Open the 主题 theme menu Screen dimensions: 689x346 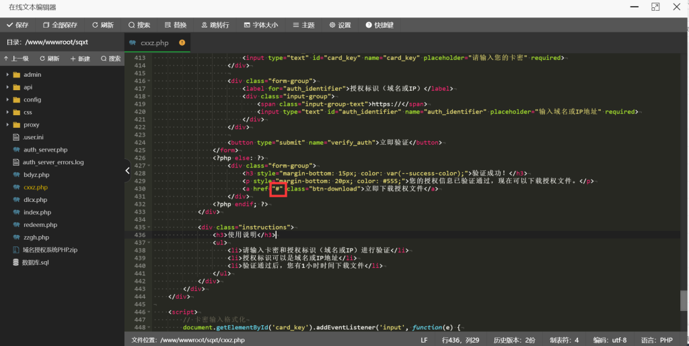pyautogui.click(x=303, y=25)
